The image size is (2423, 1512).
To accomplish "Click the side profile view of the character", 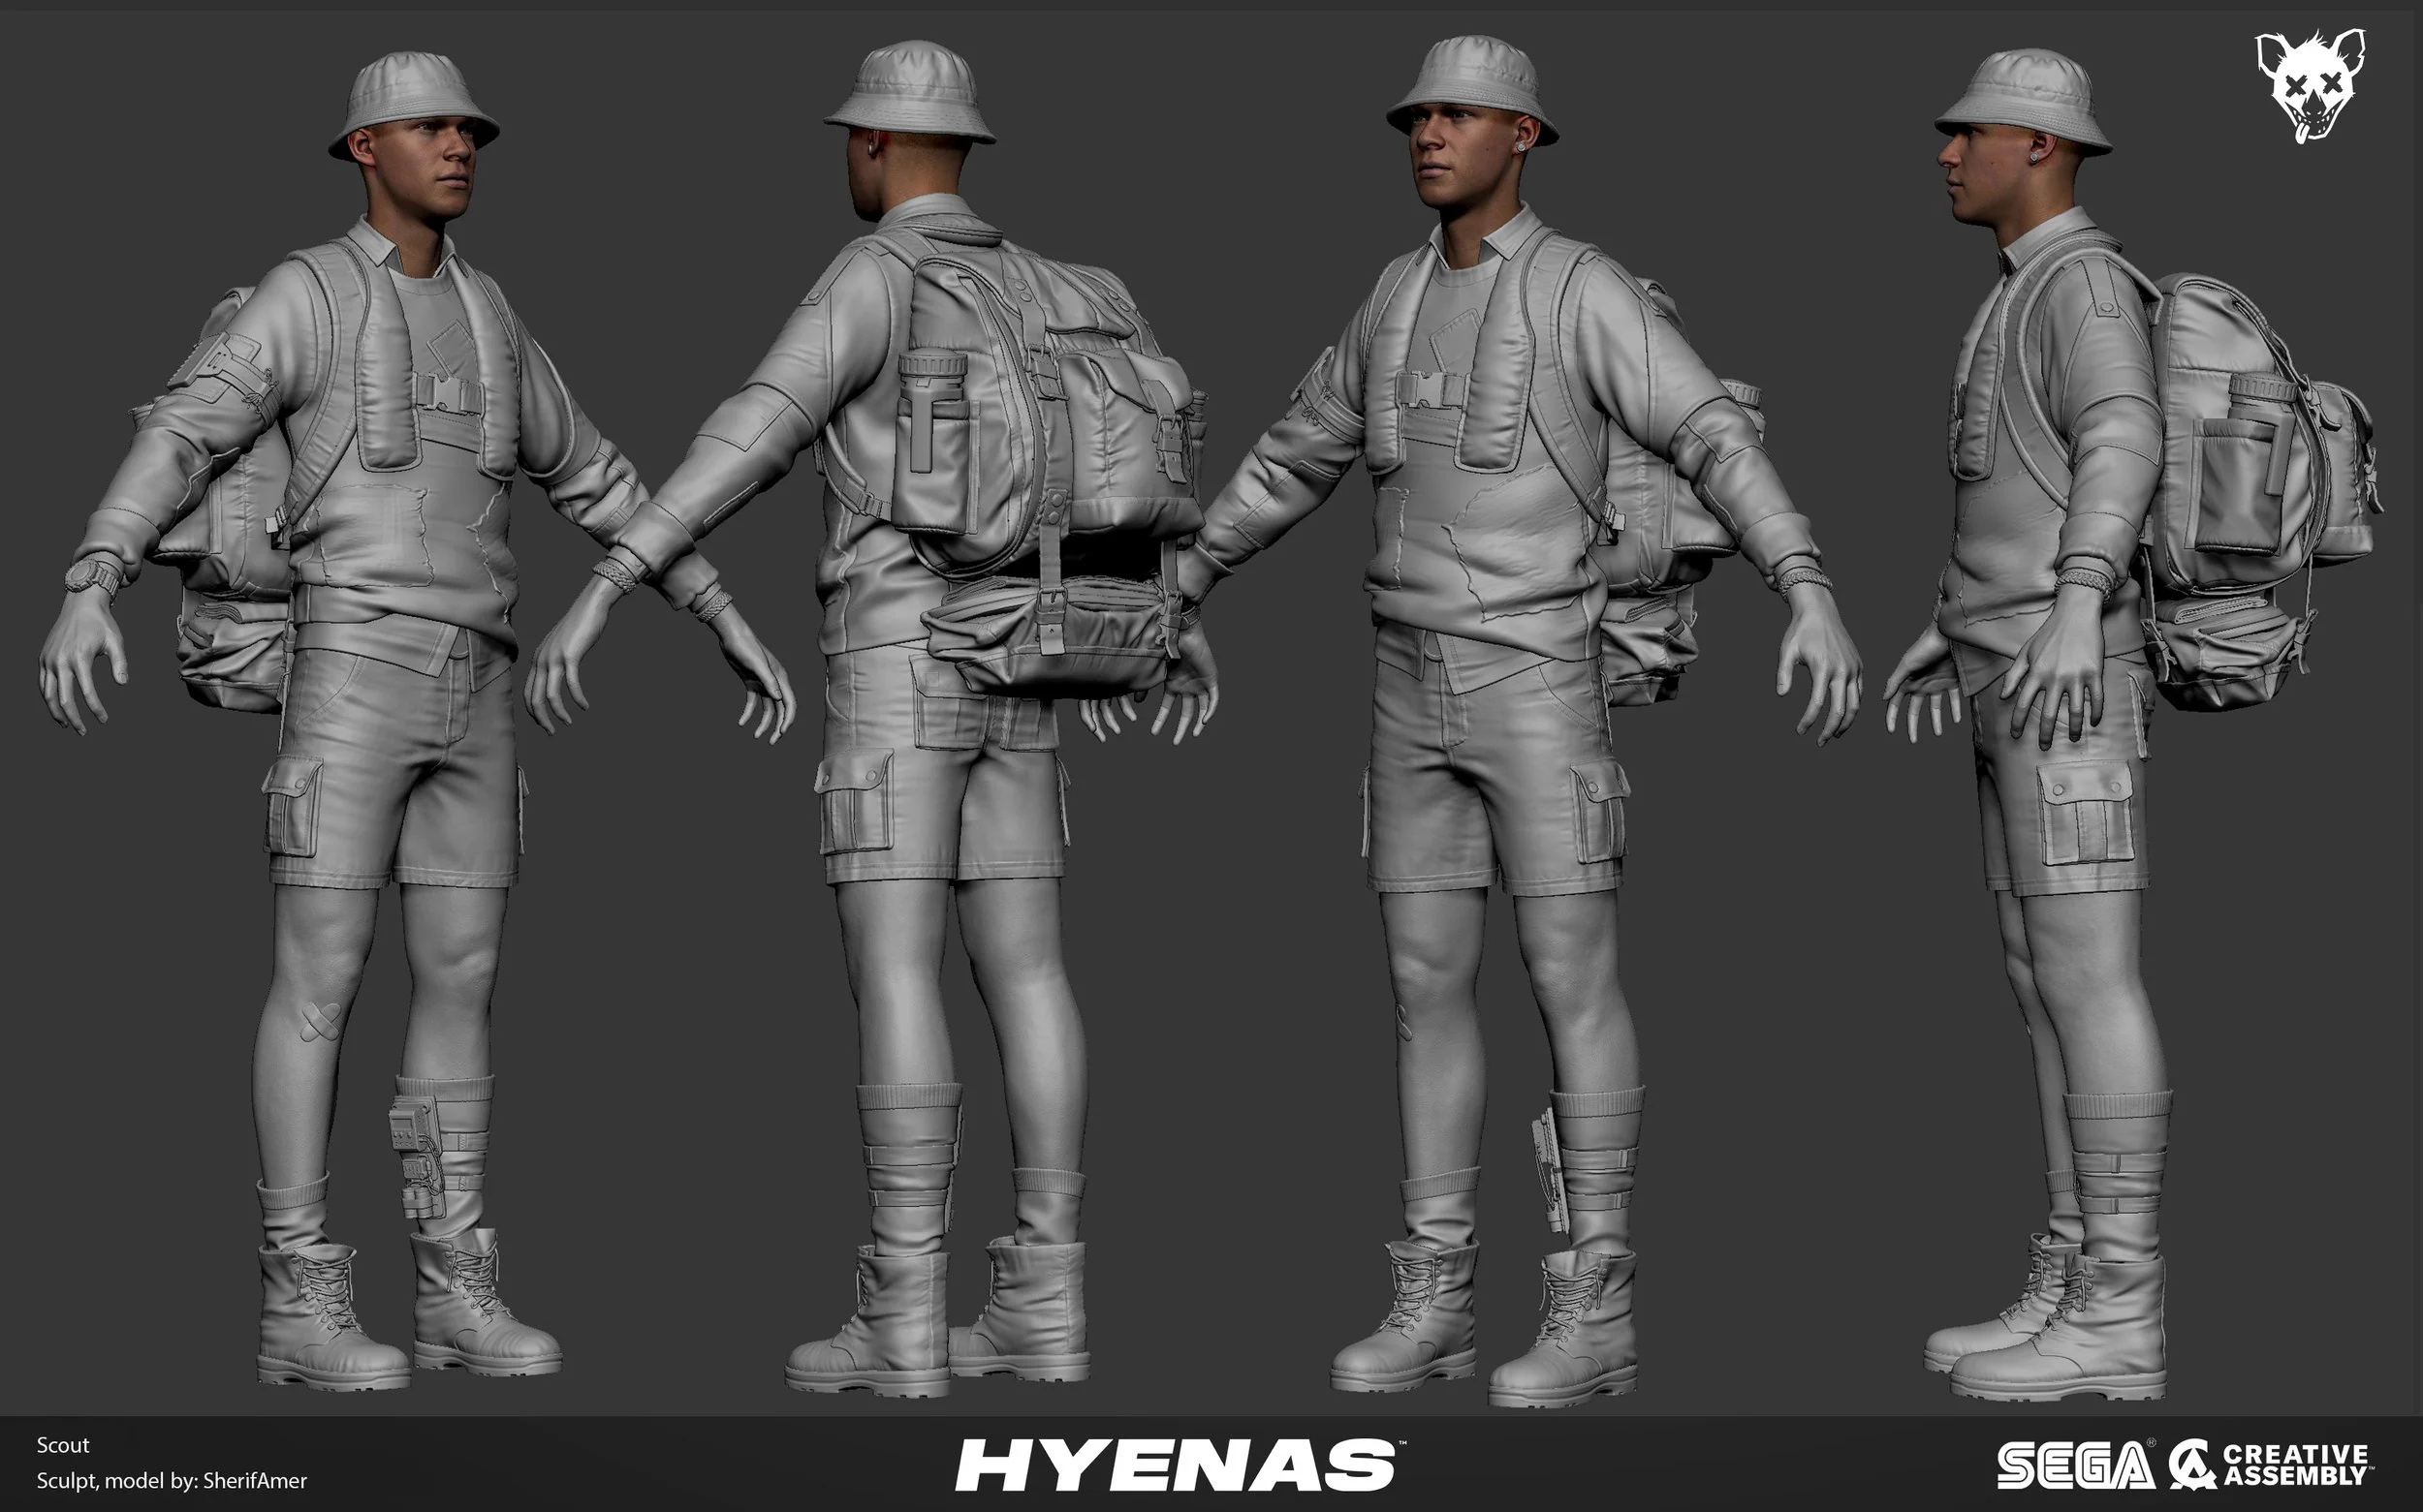I will tap(2136, 725).
